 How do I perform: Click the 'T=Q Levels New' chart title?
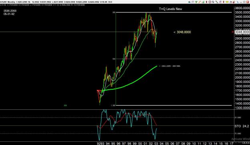coord(170,9)
